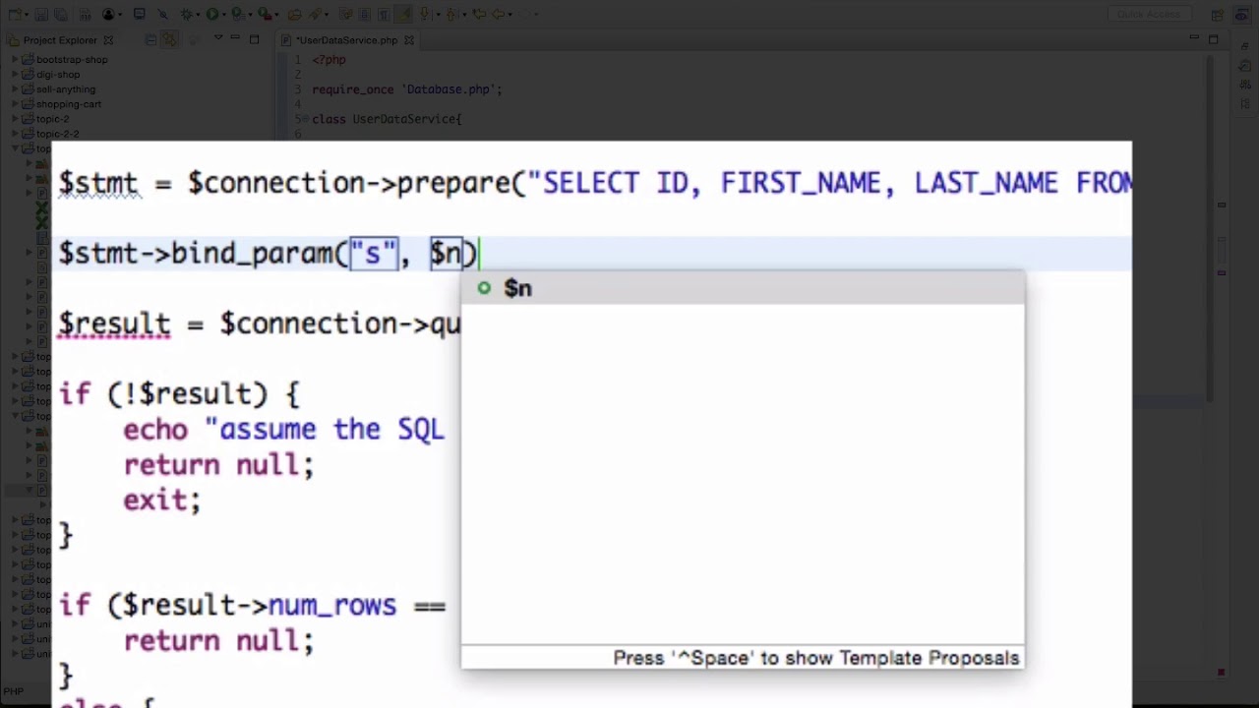Image resolution: width=1259 pixels, height=708 pixels.
Task: Select the topic-2-2 project
Action: point(57,134)
